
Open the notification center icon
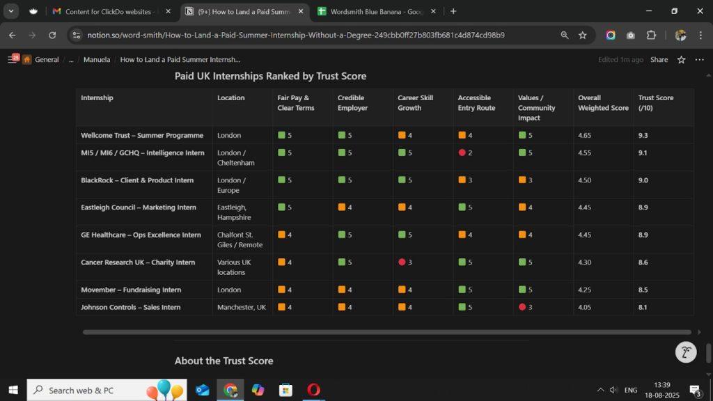pos(695,390)
